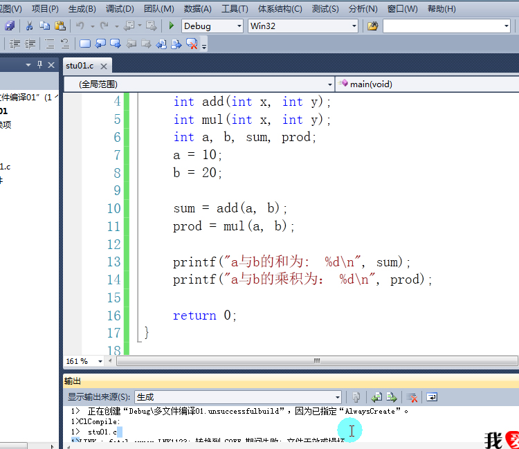Expand the Redo history dropdown arrow
The image size is (519, 449).
(x=116, y=26)
